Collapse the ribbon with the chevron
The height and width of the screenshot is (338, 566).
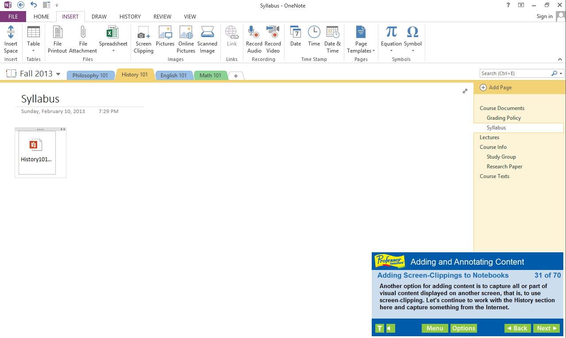560,59
